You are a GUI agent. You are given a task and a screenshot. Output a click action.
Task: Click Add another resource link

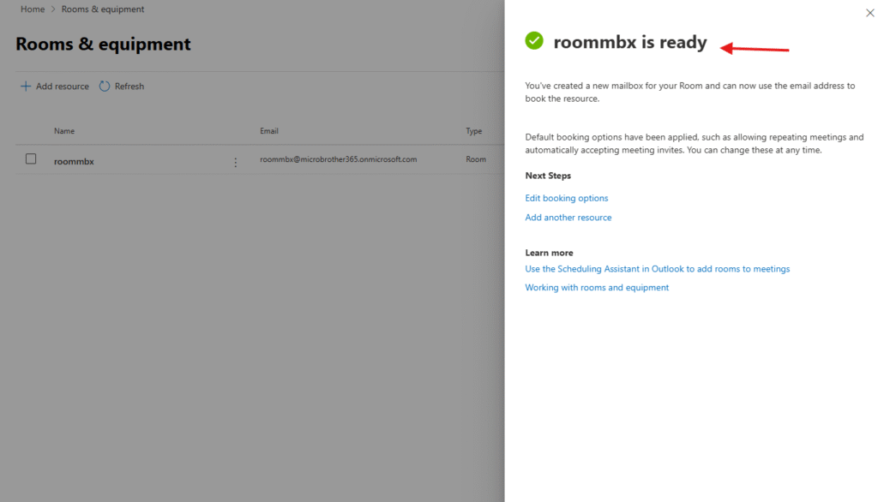[x=568, y=218]
